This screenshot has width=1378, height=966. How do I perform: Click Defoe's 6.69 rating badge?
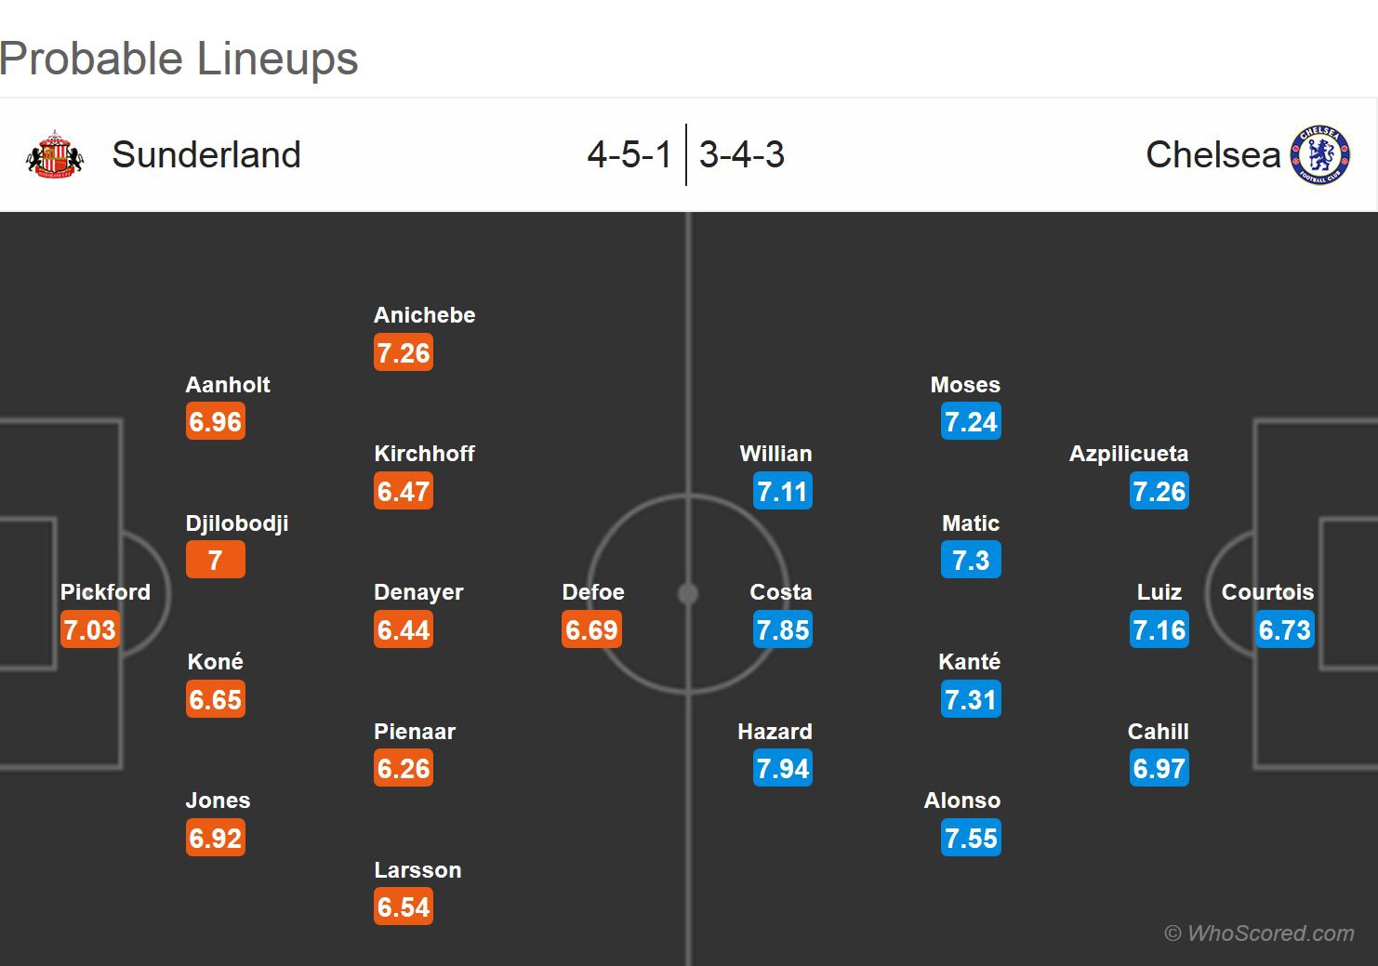pyautogui.click(x=591, y=630)
